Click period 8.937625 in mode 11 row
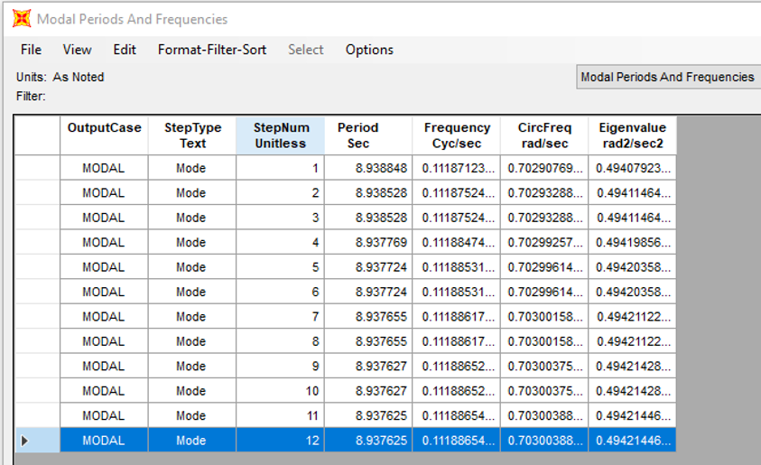 (368, 415)
